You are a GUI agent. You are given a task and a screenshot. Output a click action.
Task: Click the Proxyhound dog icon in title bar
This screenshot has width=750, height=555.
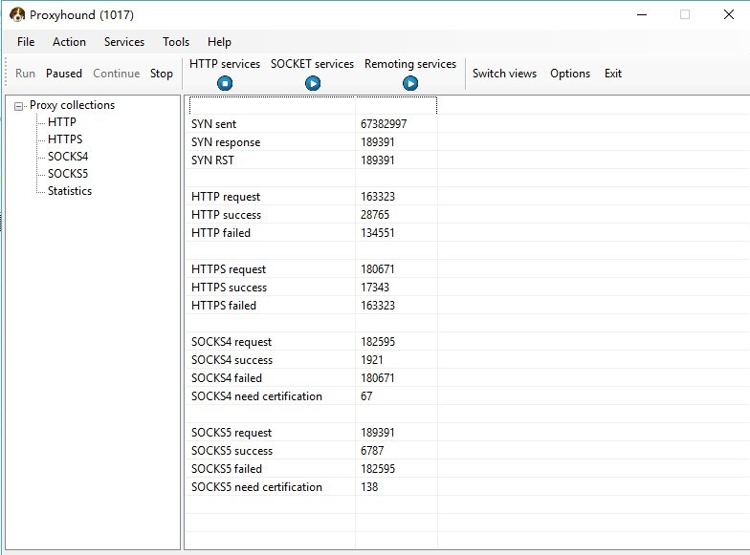(17, 15)
